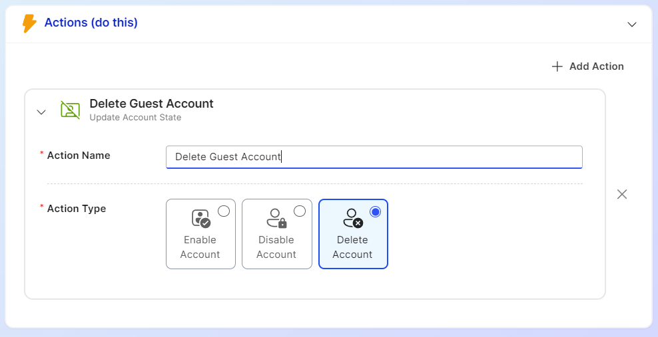Click the Disable Account user-lock icon
Screen dimensions: 658x337
coord(276,218)
